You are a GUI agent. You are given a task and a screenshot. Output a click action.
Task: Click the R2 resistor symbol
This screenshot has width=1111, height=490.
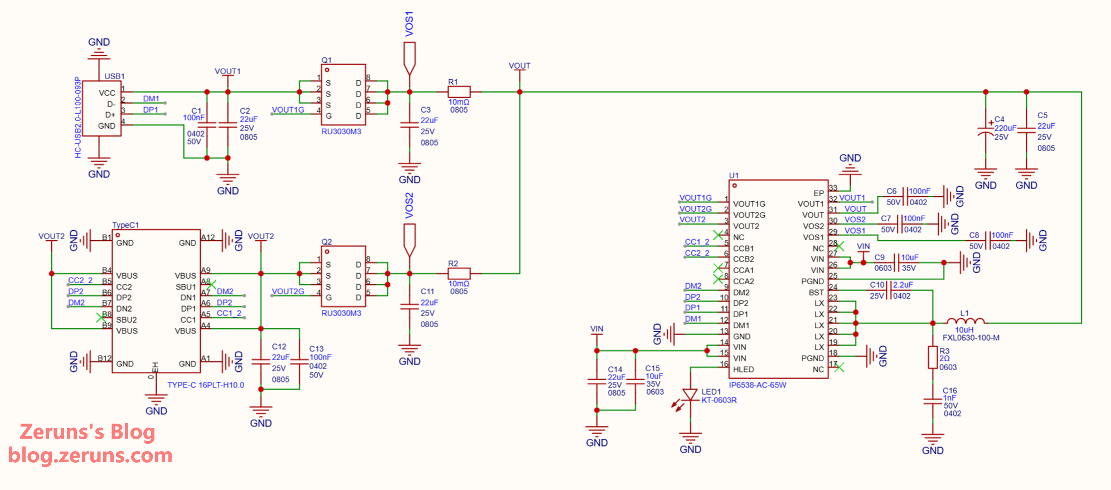[x=459, y=274]
